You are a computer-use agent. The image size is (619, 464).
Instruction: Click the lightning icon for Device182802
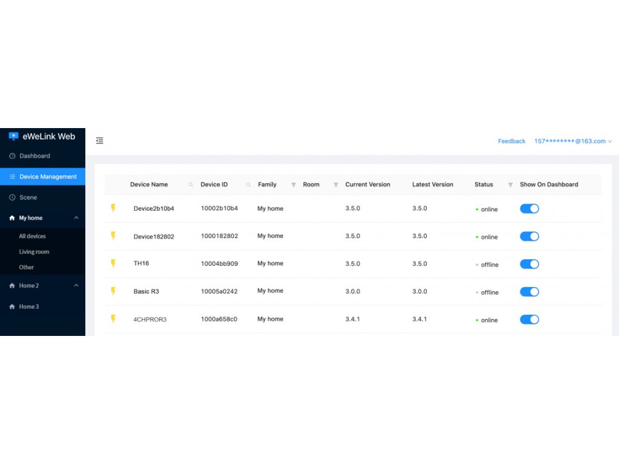(x=113, y=236)
